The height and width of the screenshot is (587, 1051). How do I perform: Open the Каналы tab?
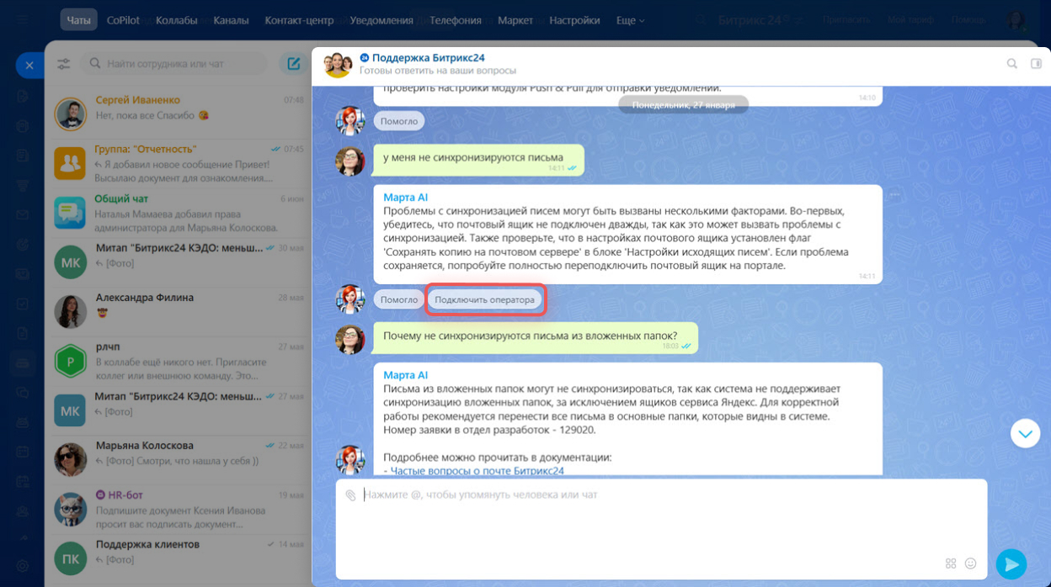(231, 20)
